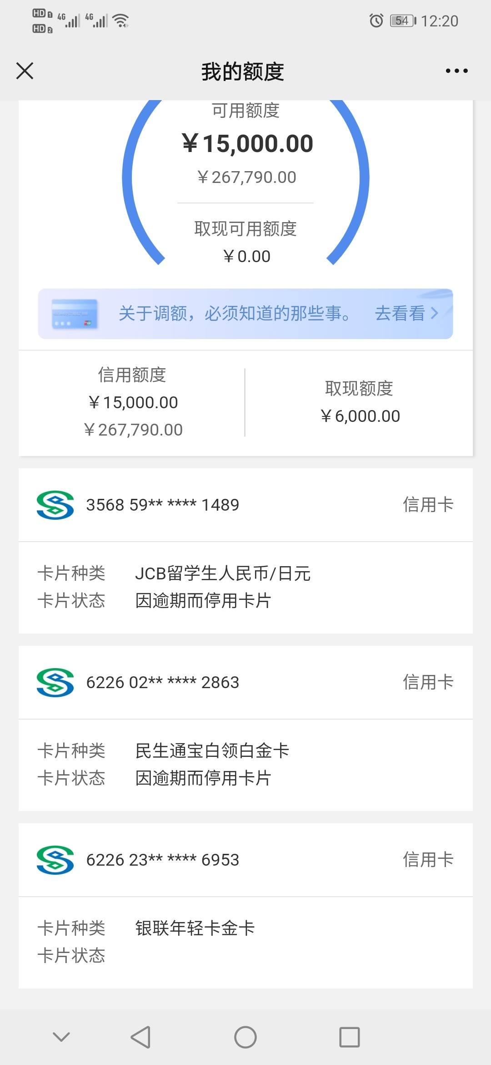Go to home via circle navigation button
491x1065 pixels.
pos(245,1037)
